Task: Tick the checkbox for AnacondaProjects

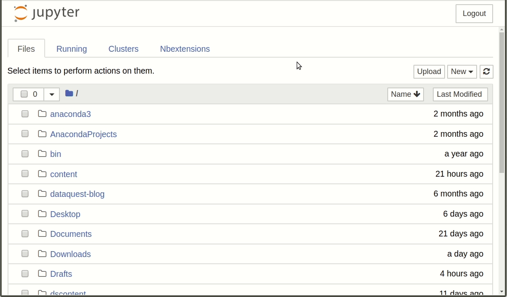Action: click(25, 134)
